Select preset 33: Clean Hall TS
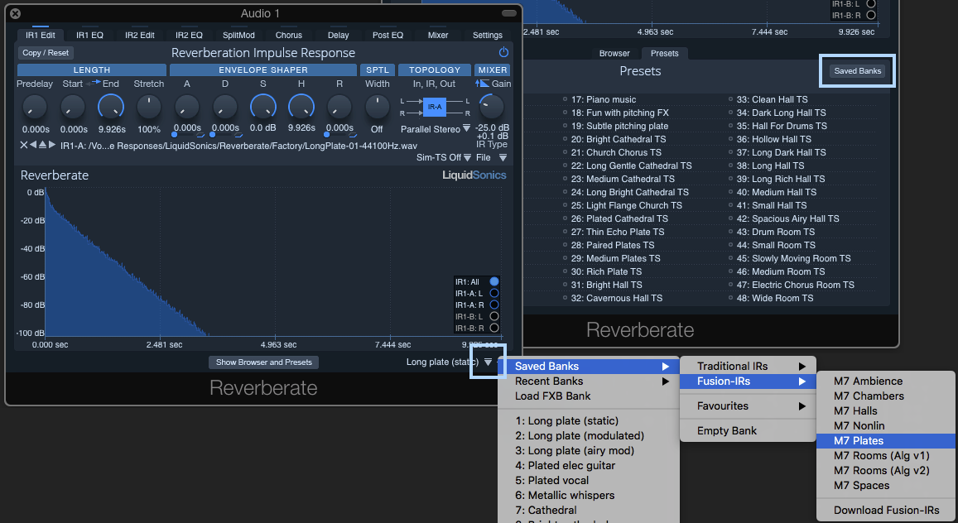This screenshot has height=523, width=958. (773, 99)
